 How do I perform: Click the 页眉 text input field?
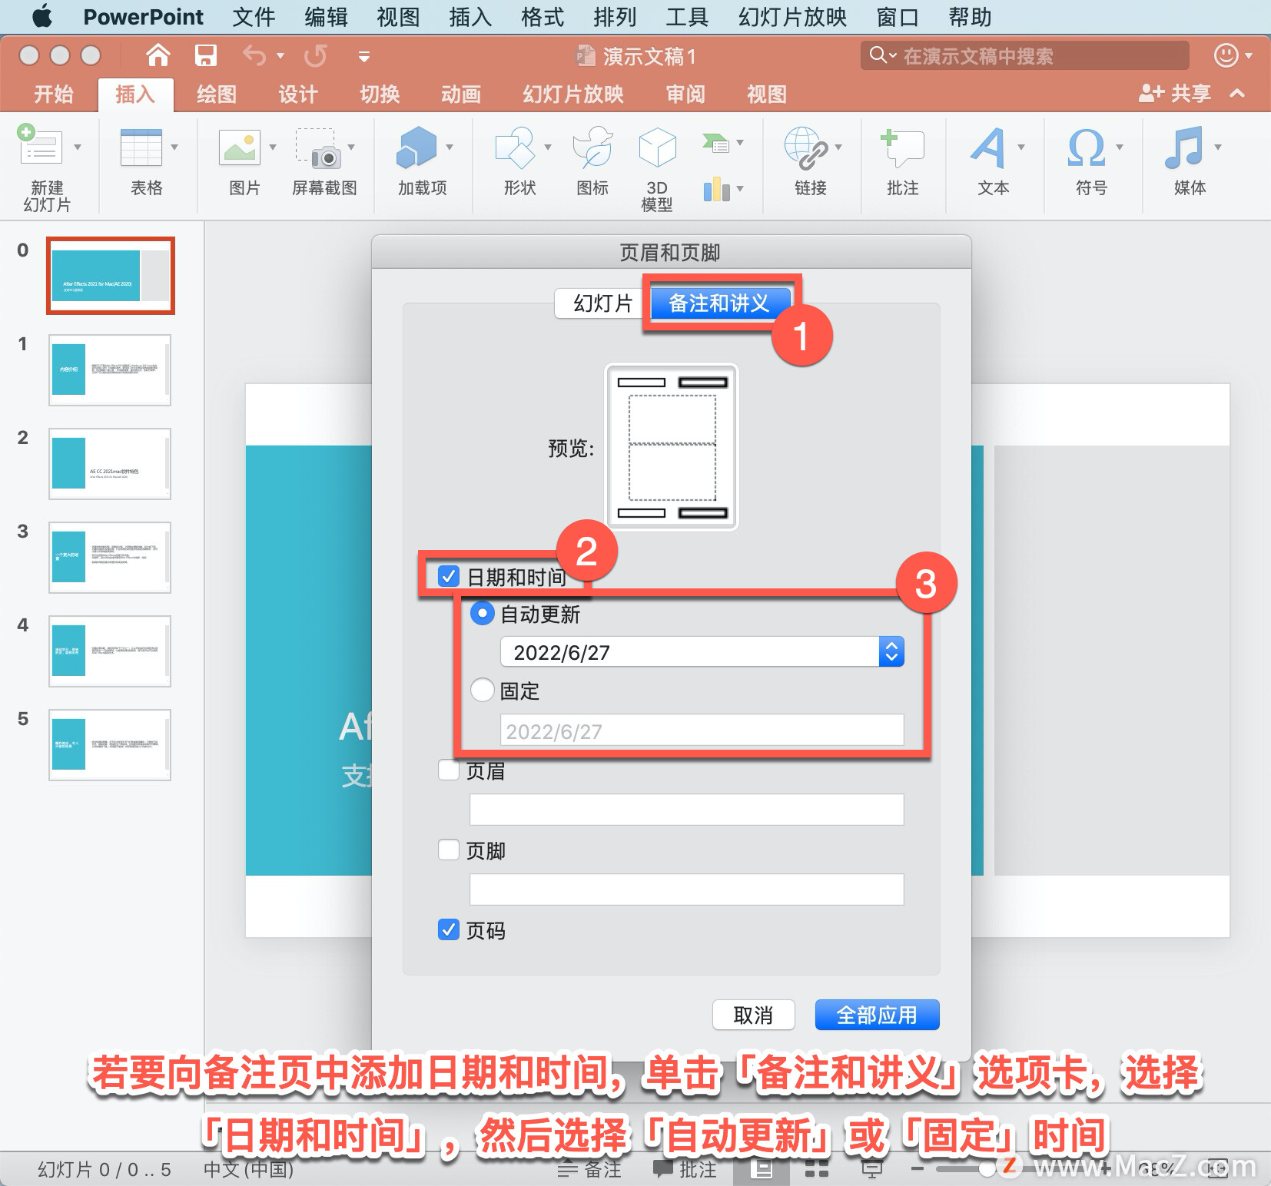point(687,810)
